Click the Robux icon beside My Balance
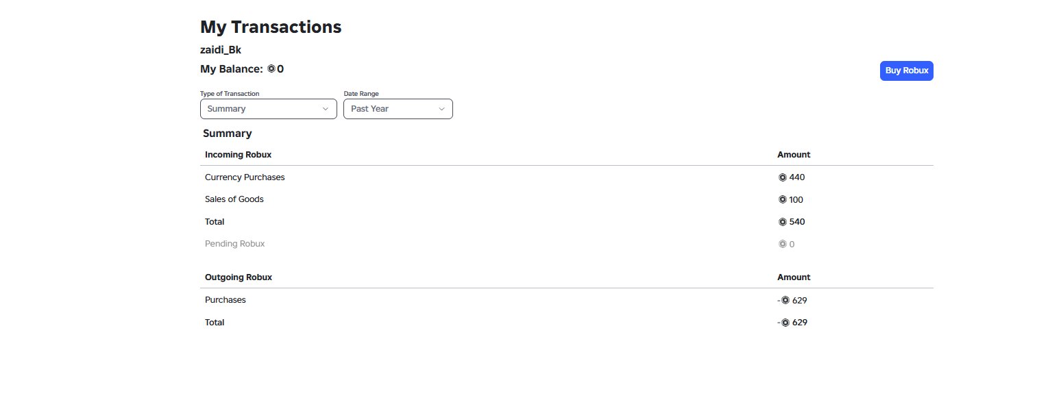Viewport: 1048px width, 400px height. pyautogui.click(x=271, y=69)
